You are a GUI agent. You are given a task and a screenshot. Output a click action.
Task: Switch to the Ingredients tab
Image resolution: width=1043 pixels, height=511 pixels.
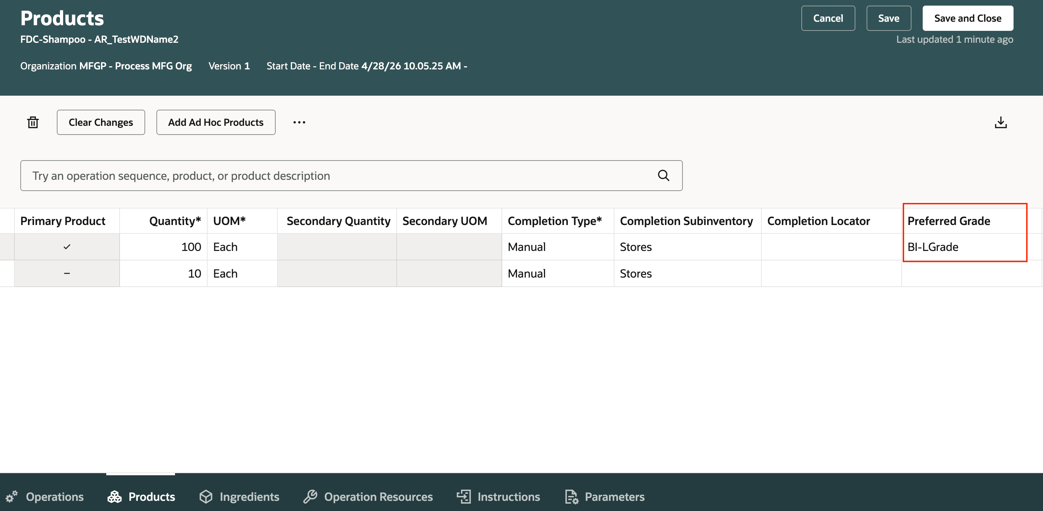[239, 496]
